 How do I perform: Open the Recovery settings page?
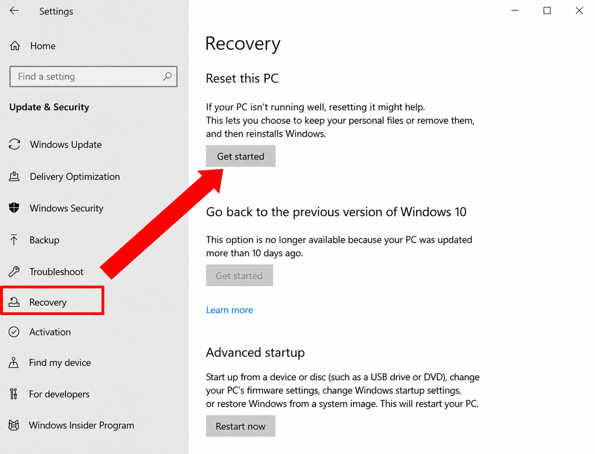(x=52, y=302)
